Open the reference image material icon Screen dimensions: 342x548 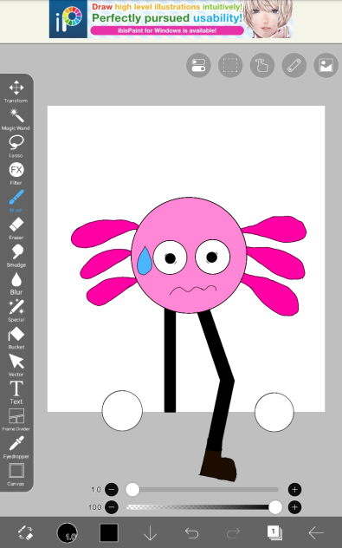click(x=326, y=65)
